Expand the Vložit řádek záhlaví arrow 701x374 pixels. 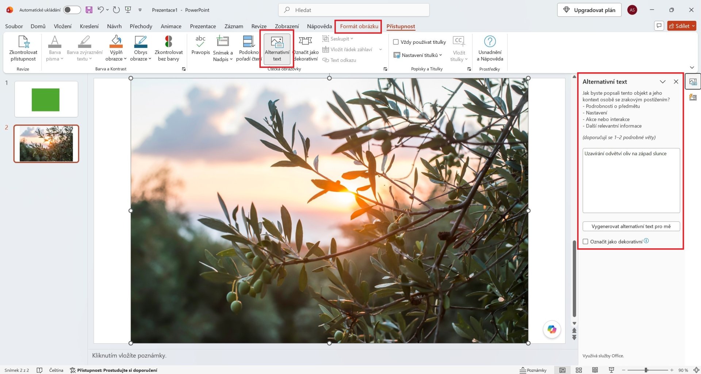pos(380,49)
